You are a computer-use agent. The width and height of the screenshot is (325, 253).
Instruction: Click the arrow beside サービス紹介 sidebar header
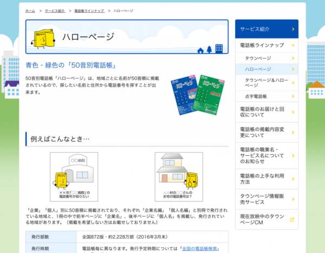(292, 29)
